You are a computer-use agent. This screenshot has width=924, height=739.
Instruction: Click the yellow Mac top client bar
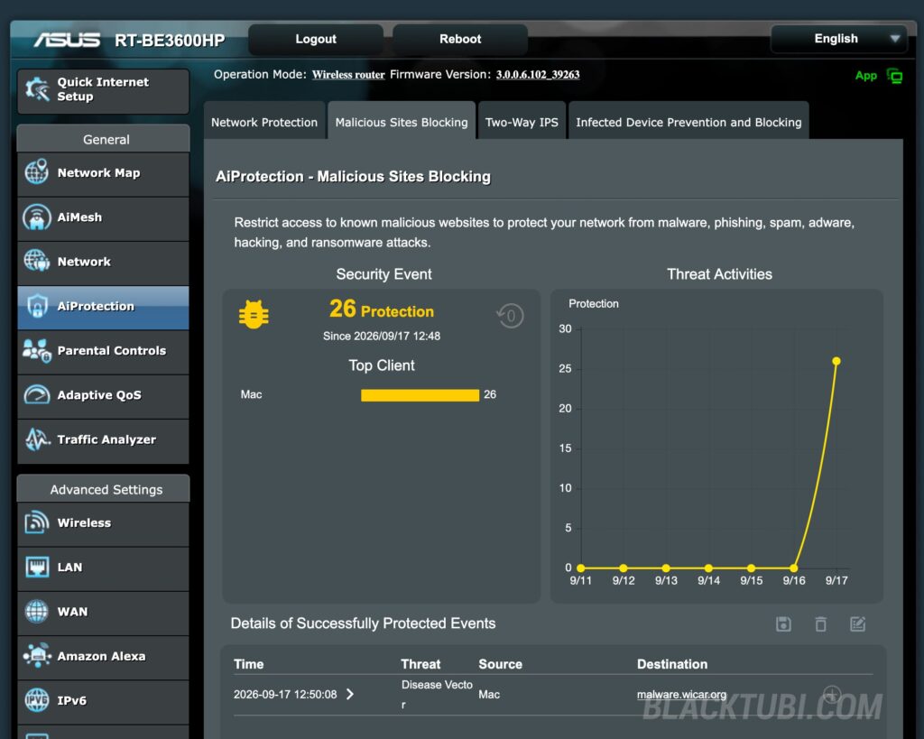point(420,395)
